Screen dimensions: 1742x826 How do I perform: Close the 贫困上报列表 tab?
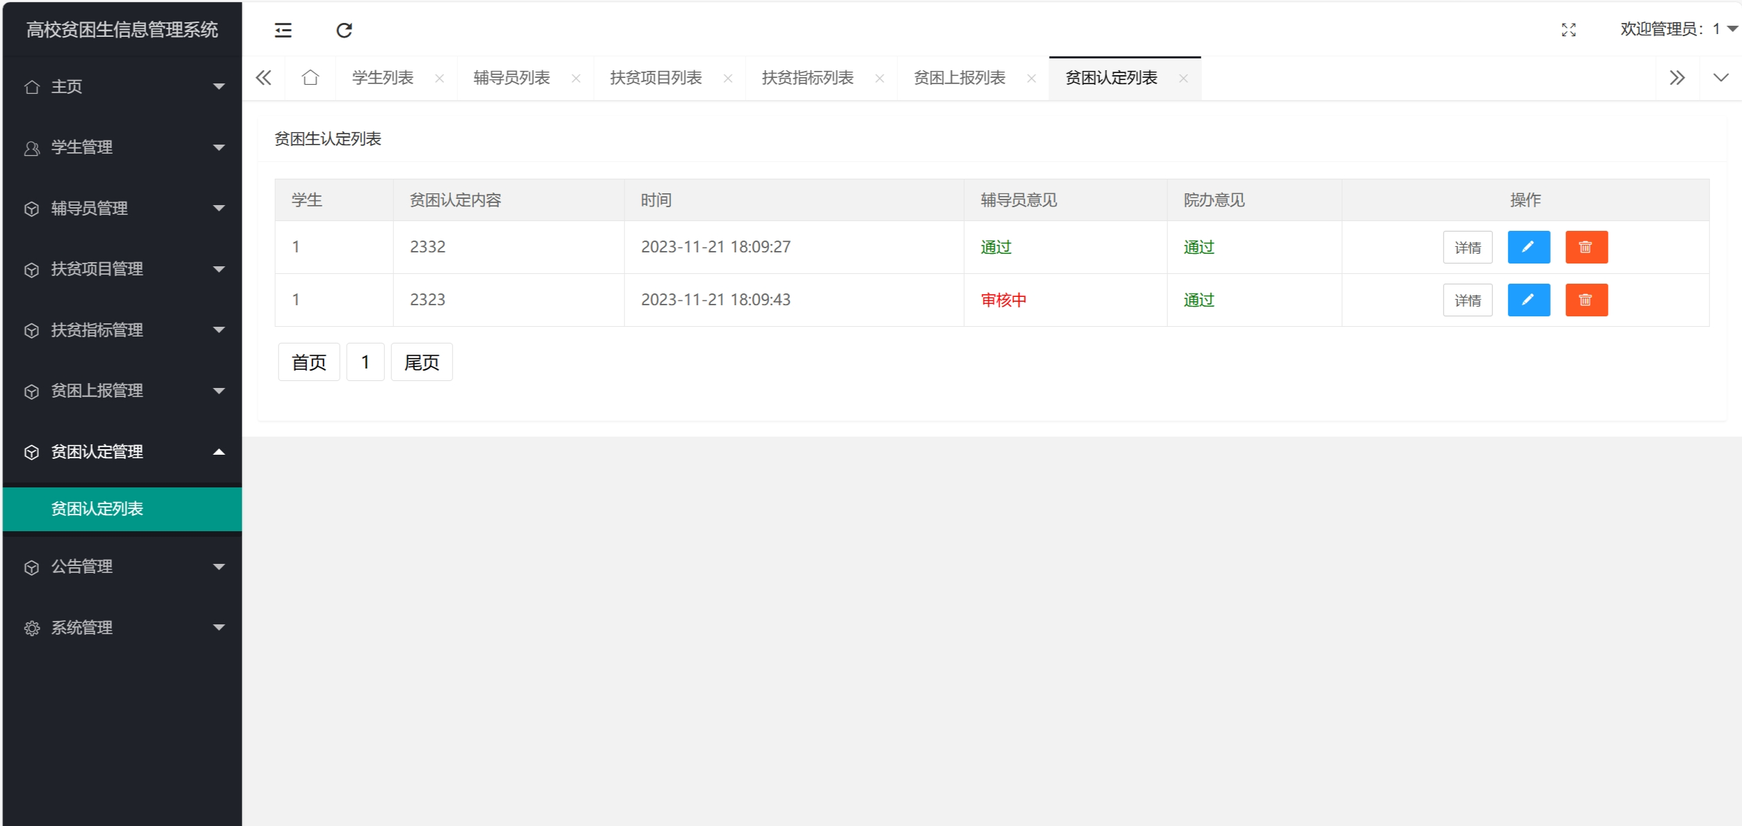pos(1031,79)
